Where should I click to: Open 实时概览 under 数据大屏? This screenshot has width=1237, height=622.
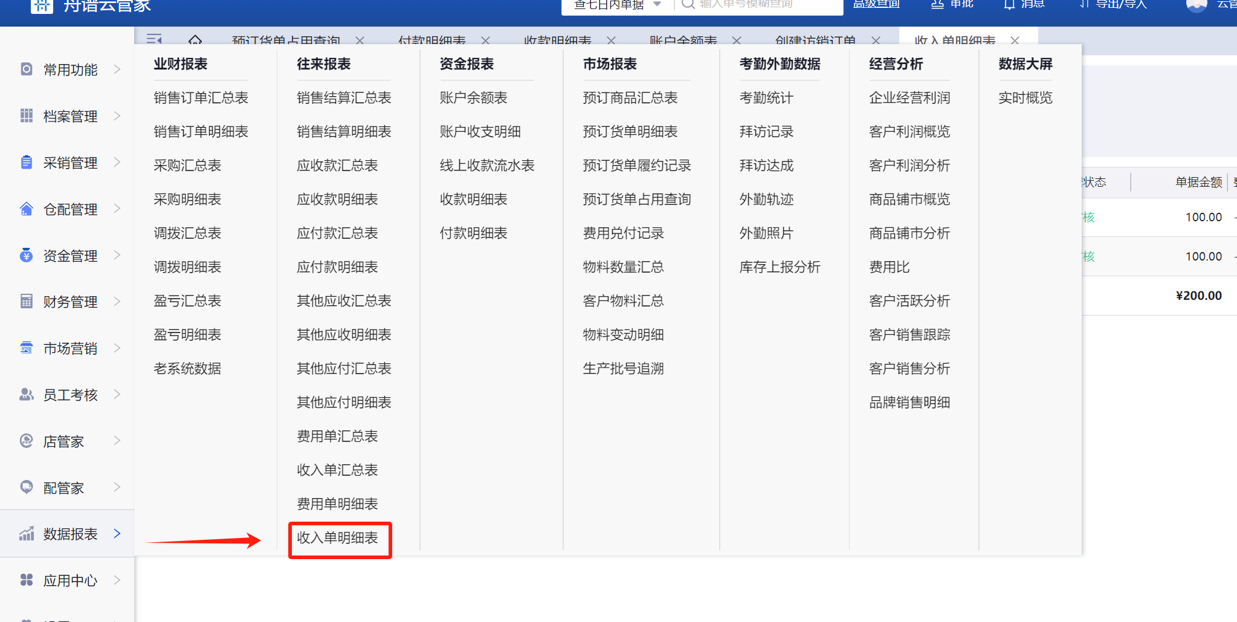pos(1025,98)
